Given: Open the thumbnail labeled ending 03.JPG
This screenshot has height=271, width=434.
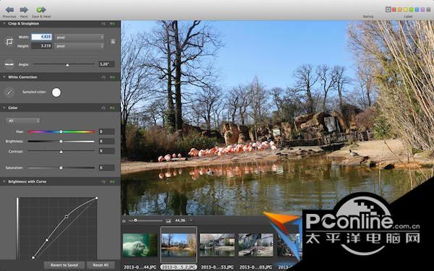Looking at the screenshot, I should (256, 245).
